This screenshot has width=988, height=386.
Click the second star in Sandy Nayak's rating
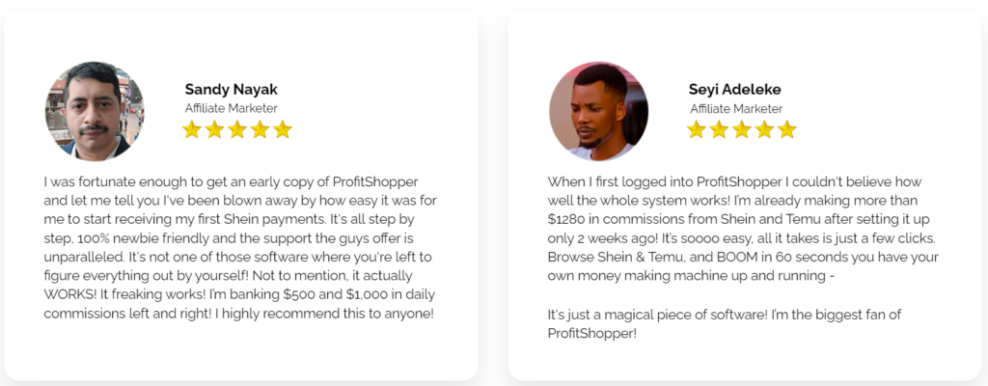[214, 129]
